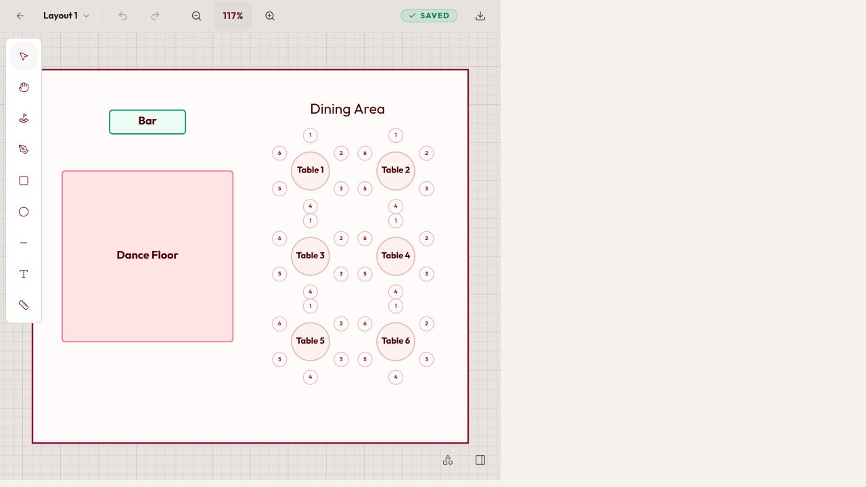Zoom out of the canvas
866x487 pixels.
click(x=196, y=16)
